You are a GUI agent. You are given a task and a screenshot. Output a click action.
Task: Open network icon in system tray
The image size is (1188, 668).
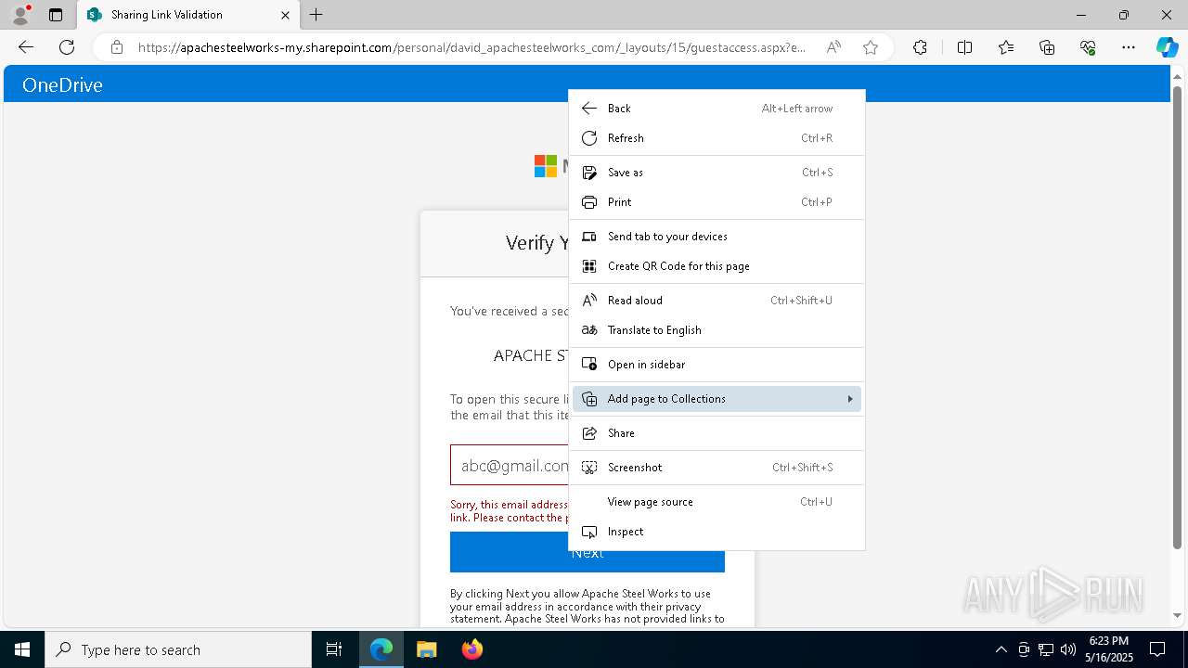pos(1046,649)
